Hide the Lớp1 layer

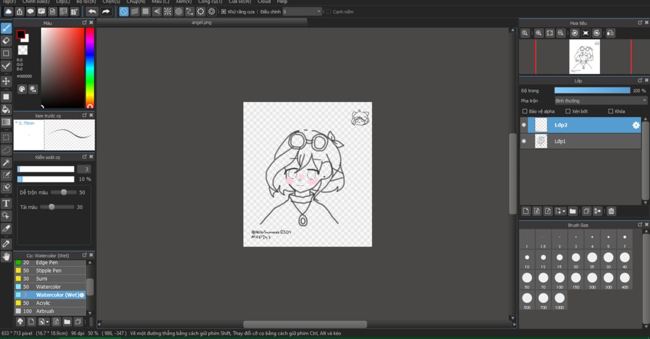click(524, 141)
